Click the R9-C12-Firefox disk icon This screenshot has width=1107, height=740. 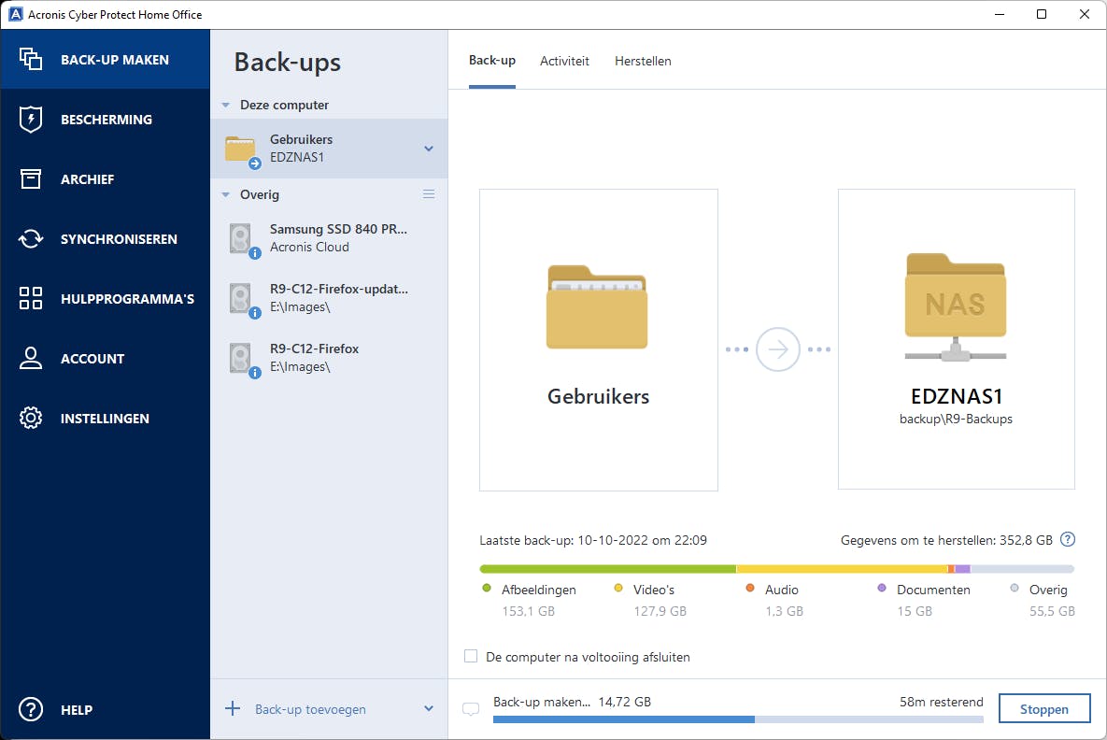pos(241,358)
